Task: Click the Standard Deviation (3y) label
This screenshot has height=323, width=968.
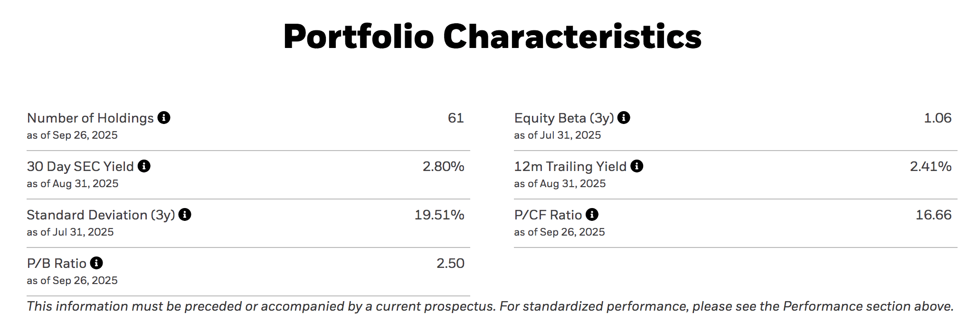Action: pos(101,215)
